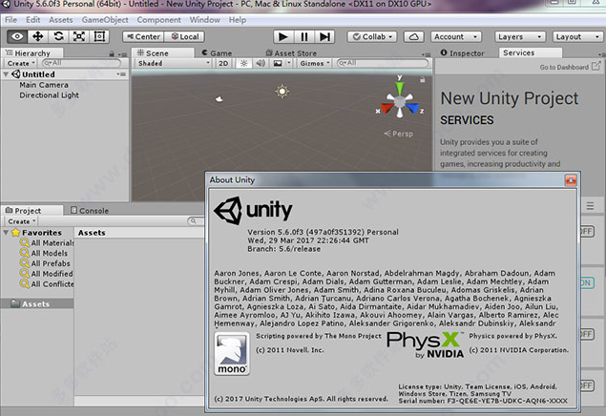Toggle scene lighting sun icon
The height and width of the screenshot is (416, 606).
pos(243,63)
